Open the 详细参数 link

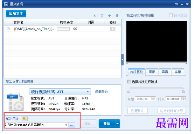tap(102, 92)
